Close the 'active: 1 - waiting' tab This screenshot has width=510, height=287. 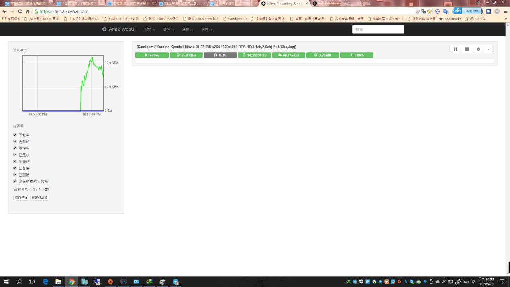[x=307, y=3]
